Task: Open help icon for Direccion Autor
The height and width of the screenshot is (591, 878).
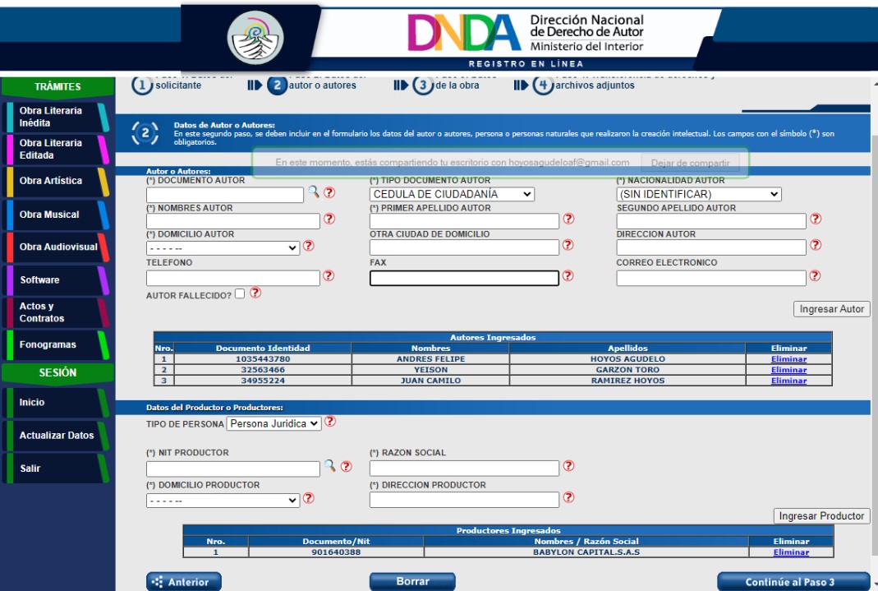Action: tap(816, 245)
